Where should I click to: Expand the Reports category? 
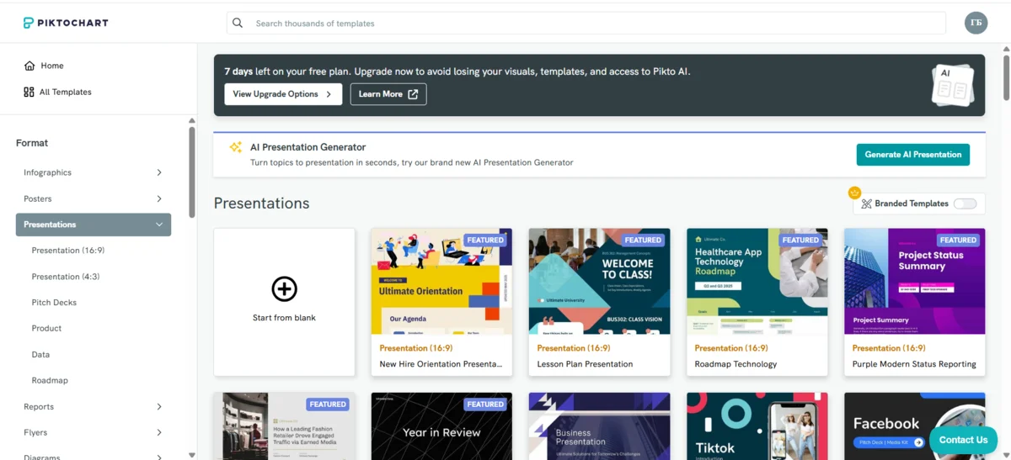159,406
